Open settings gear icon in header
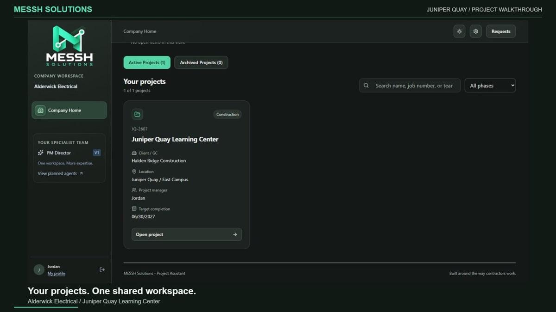Image resolution: width=556 pixels, height=312 pixels. pos(475,31)
